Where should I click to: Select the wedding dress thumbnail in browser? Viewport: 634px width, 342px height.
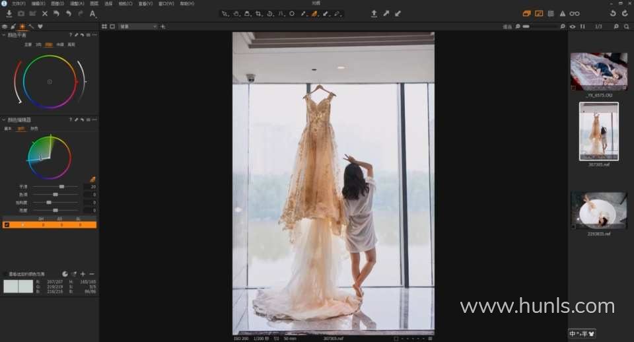(599, 131)
